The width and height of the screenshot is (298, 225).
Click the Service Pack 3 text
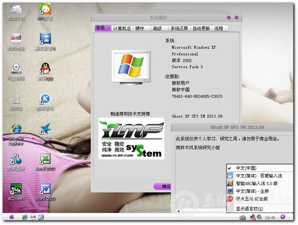187,67
